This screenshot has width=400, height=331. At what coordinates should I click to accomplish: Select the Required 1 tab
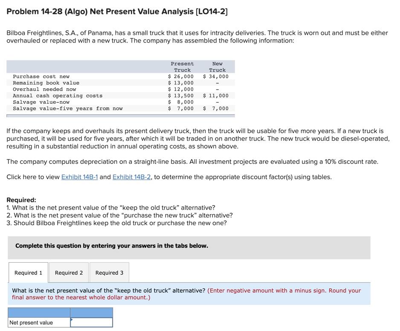[x=28, y=273]
